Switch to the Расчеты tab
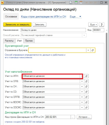Viewport: 109px width, 125px height. pyautogui.click(x=9, y=41)
